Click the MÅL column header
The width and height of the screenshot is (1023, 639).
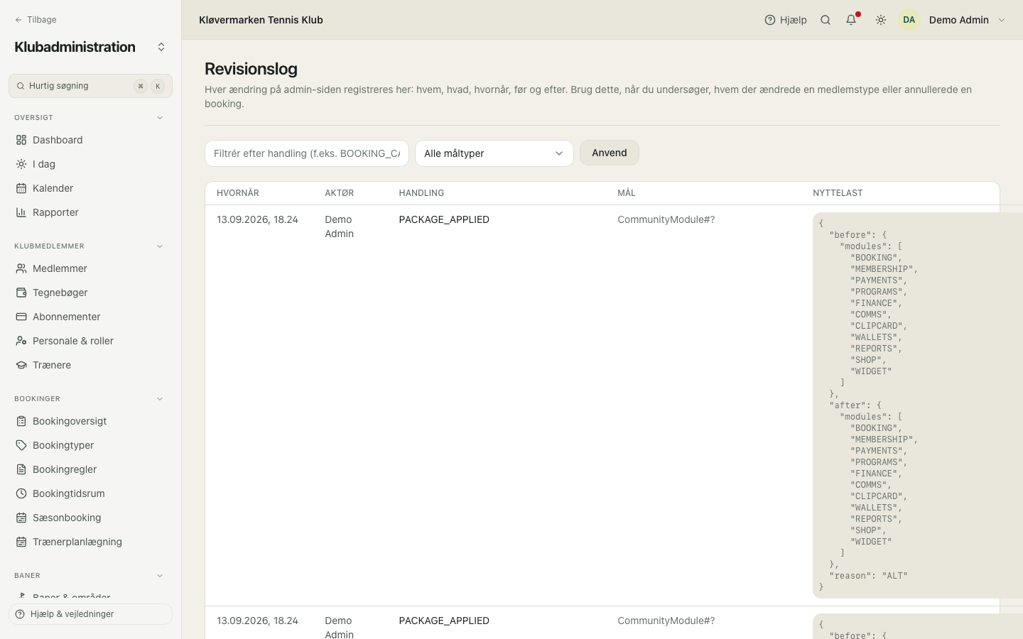(x=627, y=193)
